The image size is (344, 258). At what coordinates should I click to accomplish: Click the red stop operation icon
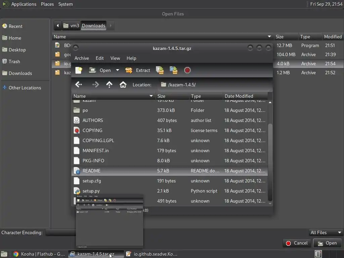tap(187, 71)
